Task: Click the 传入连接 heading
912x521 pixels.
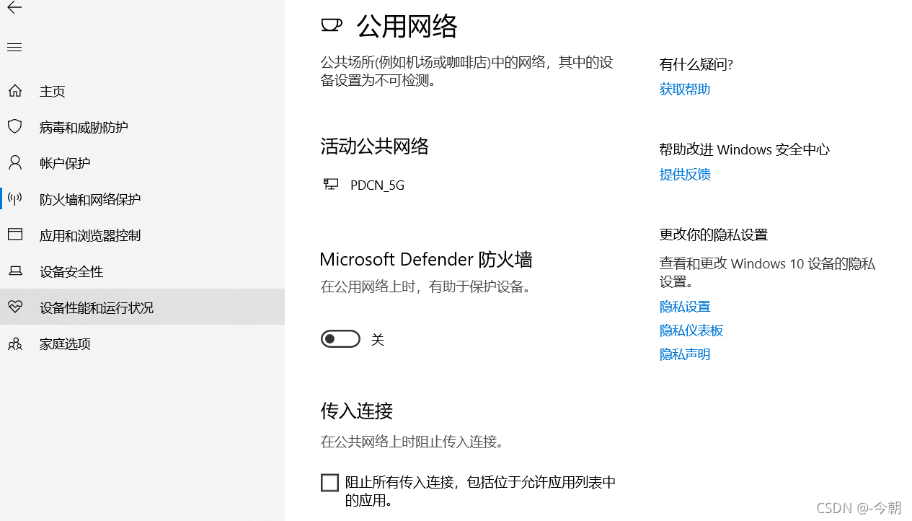Action: coord(357,411)
